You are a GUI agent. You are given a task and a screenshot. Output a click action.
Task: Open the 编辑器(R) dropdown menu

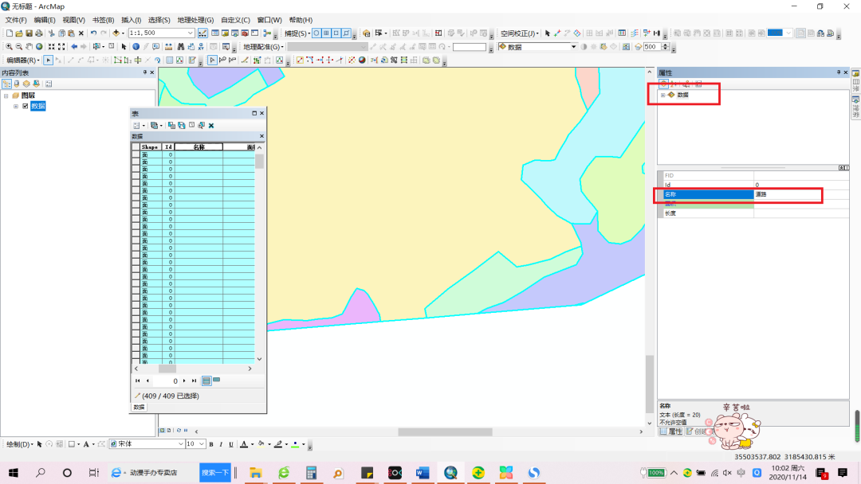22,60
